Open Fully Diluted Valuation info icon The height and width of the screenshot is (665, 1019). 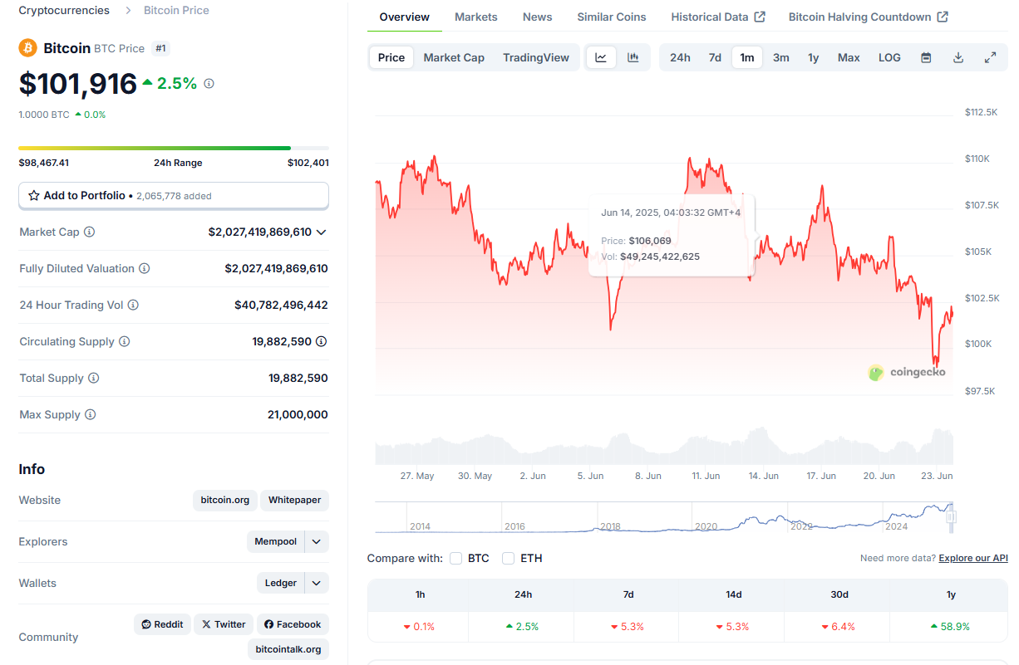(144, 269)
